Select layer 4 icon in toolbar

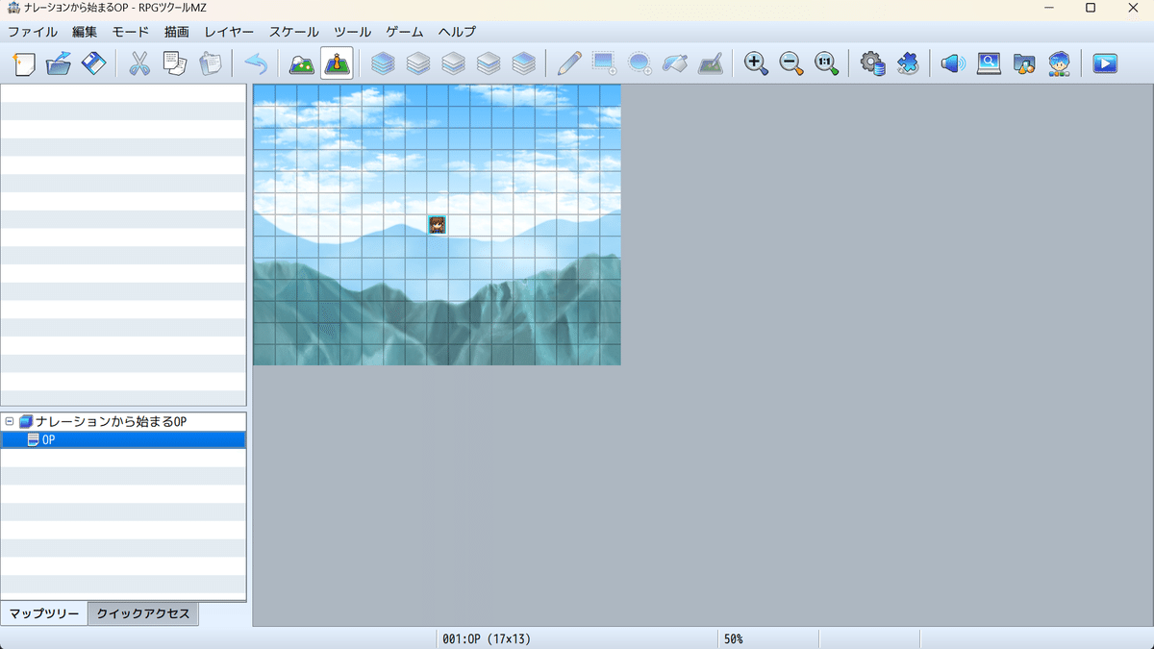coord(523,64)
